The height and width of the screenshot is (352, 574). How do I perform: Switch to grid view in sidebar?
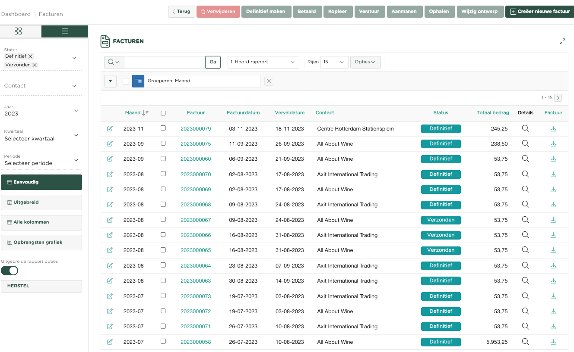click(x=18, y=31)
